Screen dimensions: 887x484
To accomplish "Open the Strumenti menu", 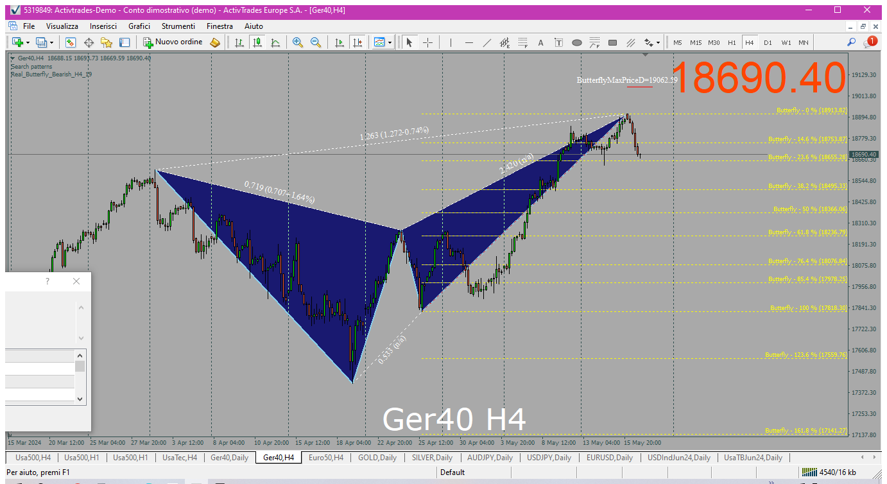I will [x=178, y=26].
